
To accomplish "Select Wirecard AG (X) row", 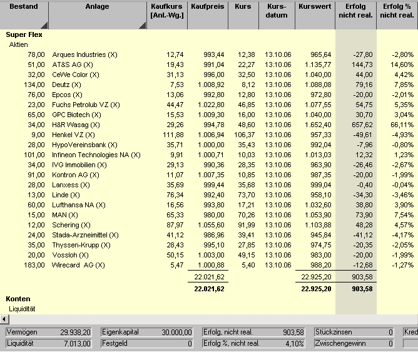I will (x=209, y=266).
